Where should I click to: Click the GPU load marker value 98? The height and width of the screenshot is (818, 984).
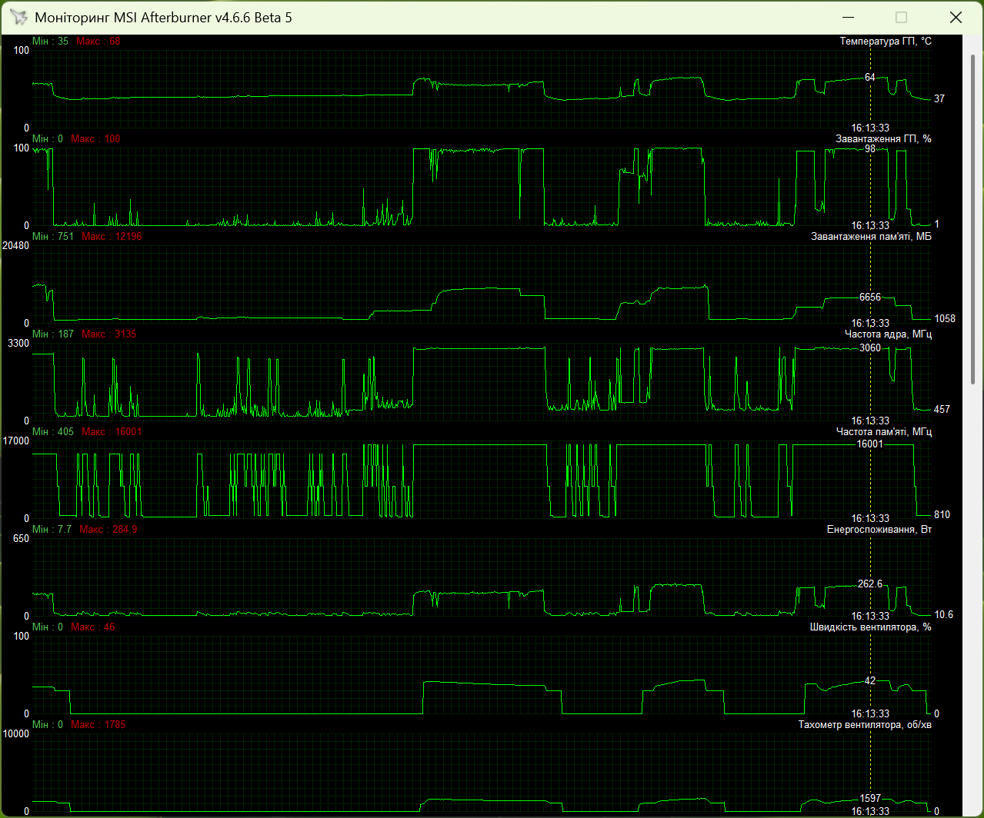[x=869, y=149]
